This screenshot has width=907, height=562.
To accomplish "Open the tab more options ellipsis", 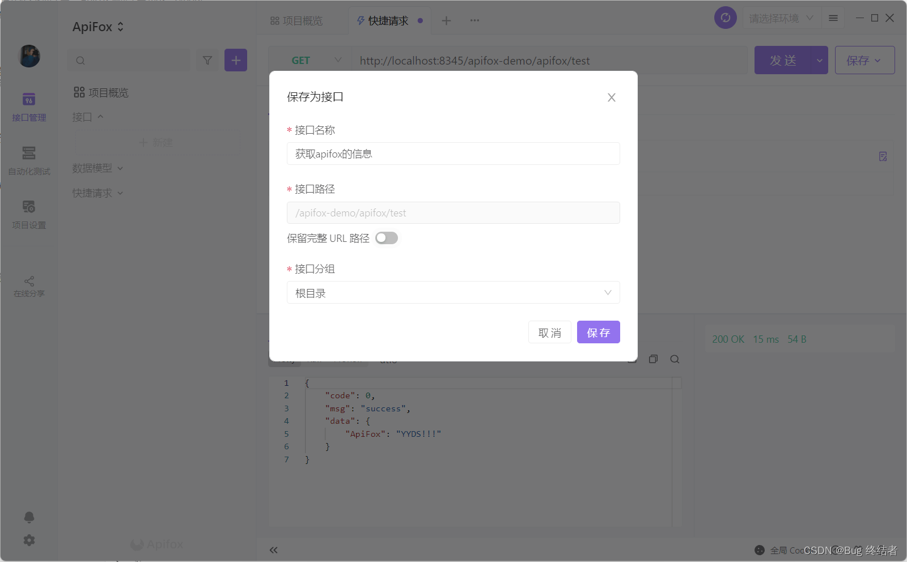I will (x=474, y=21).
